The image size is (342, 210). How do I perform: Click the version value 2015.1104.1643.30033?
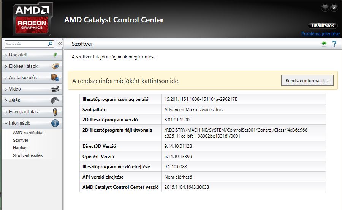click(187, 187)
